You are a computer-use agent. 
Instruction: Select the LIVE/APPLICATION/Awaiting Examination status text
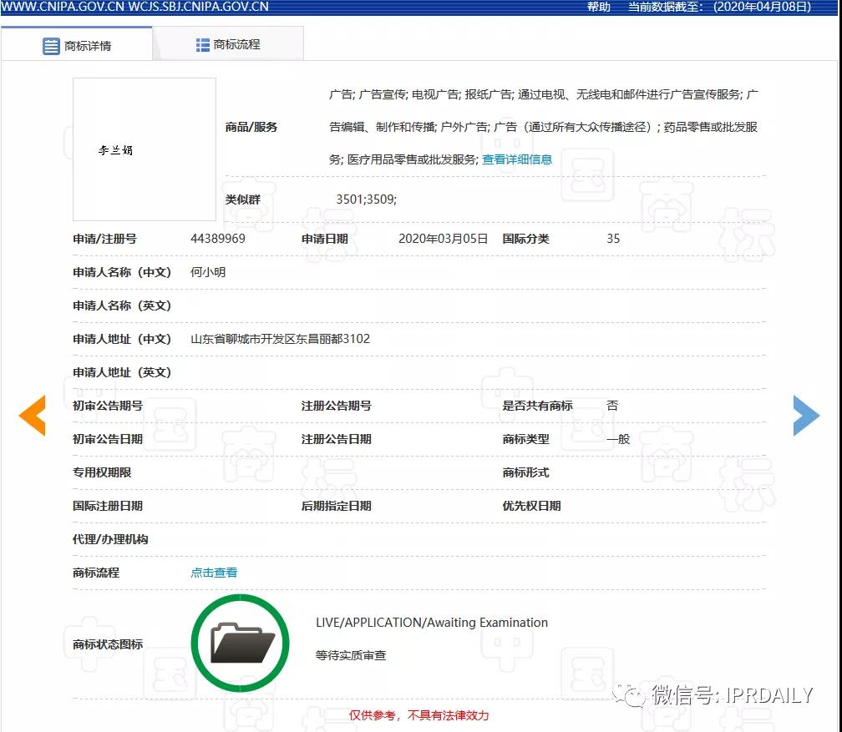(432, 623)
